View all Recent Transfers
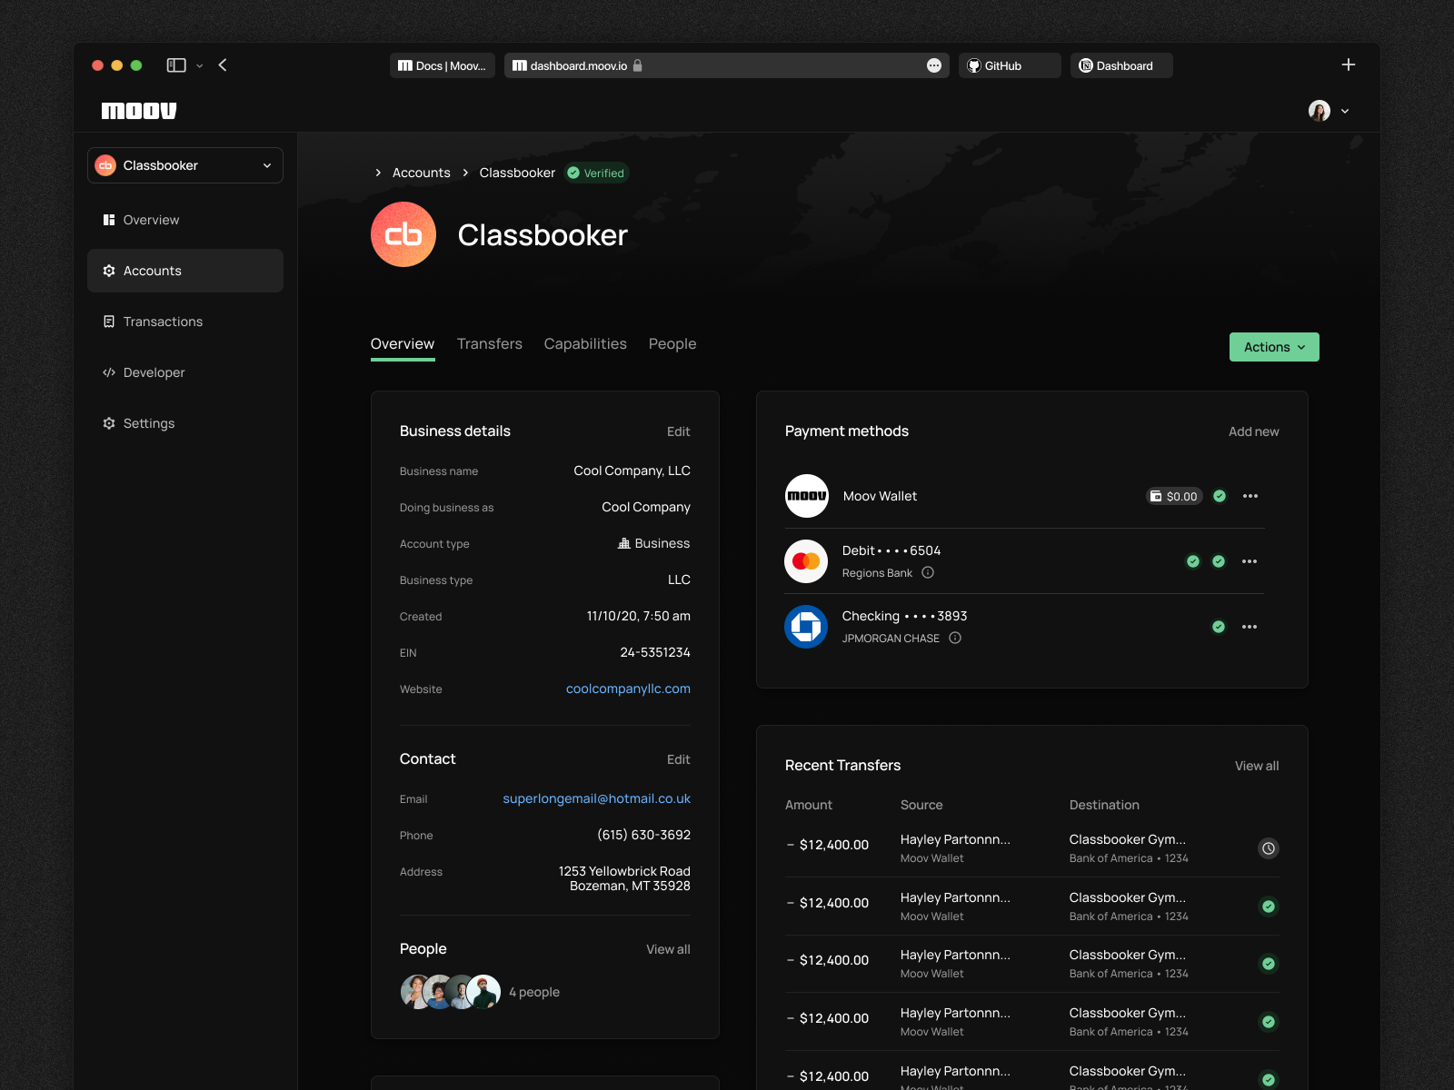The height and width of the screenshot is (1090, 1454). (x=1257, y=766)
